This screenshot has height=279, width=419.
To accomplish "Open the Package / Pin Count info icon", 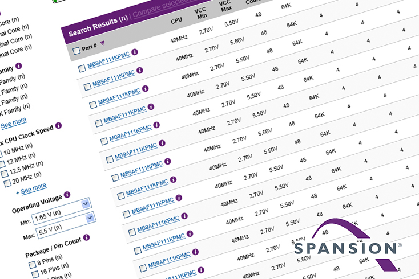I will (86, 237).
